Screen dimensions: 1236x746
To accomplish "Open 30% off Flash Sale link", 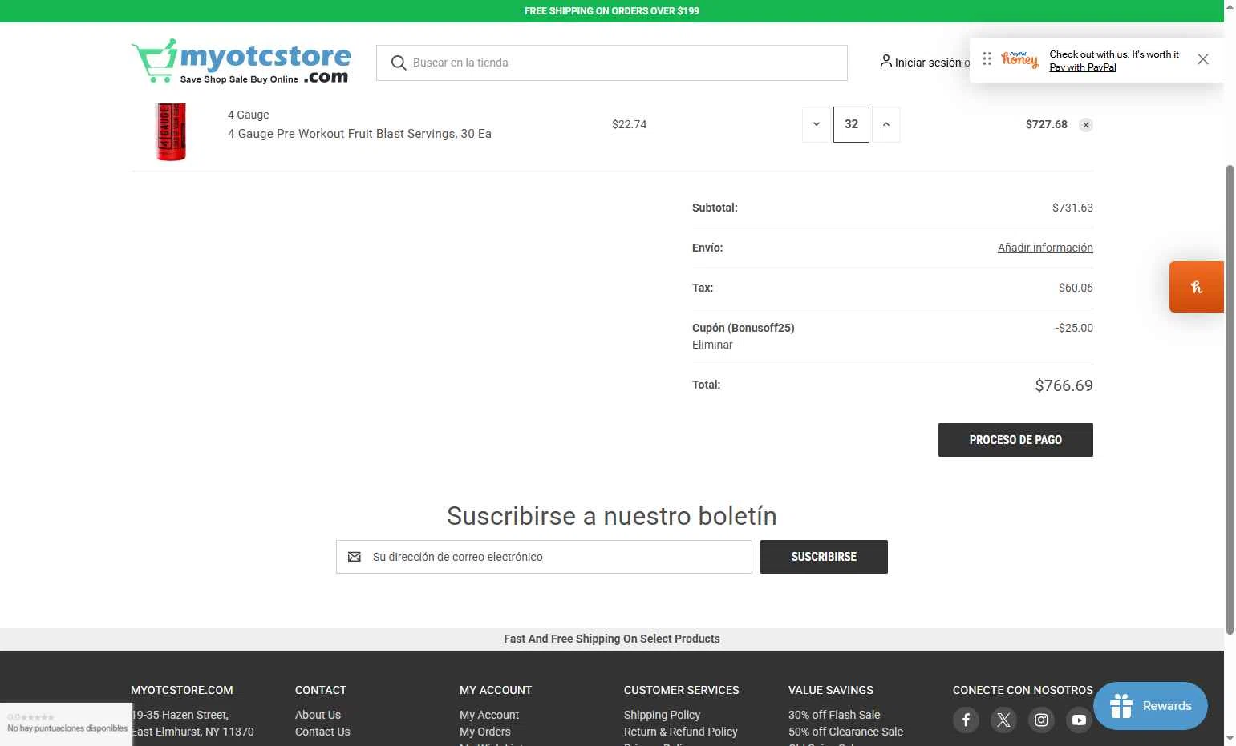I will click(834, 715).
